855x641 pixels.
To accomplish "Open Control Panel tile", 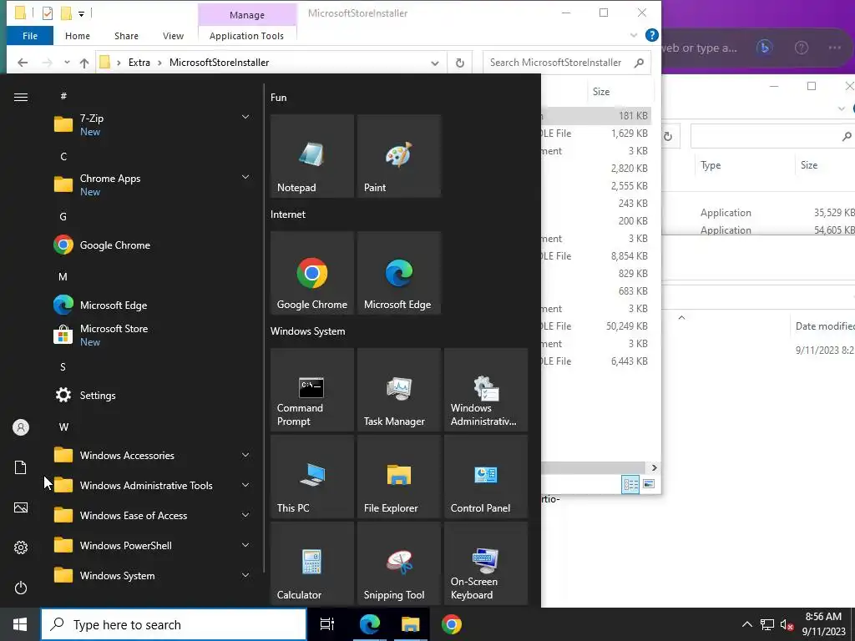I will 486,477.
